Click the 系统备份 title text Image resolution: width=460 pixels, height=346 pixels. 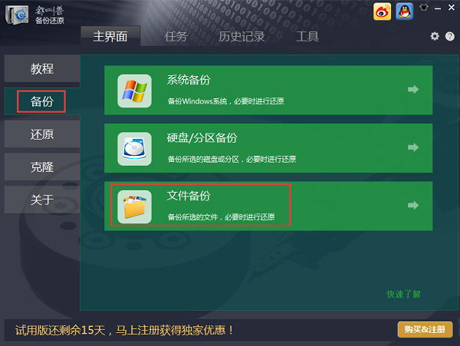[189, 80]
